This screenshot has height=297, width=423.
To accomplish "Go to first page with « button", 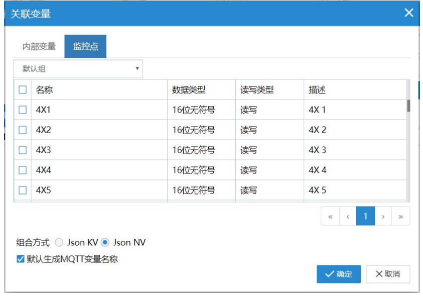I will click(330, 216).
